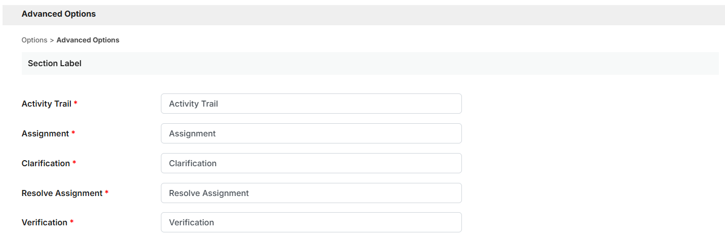725x244 pixels.
Task: Focus the Clarification input field
Action: point(311,163)
